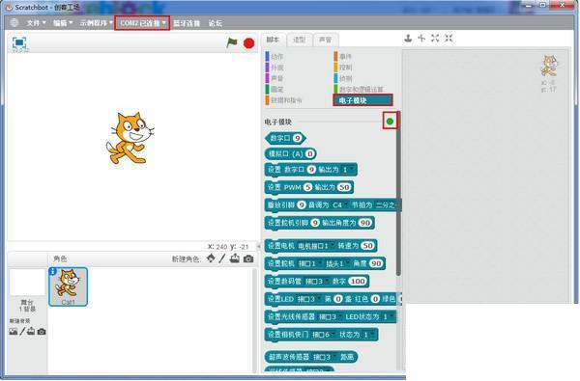
Task: Upload a sprite from a file
Action: pyautogui.click(x=235, y=259)
